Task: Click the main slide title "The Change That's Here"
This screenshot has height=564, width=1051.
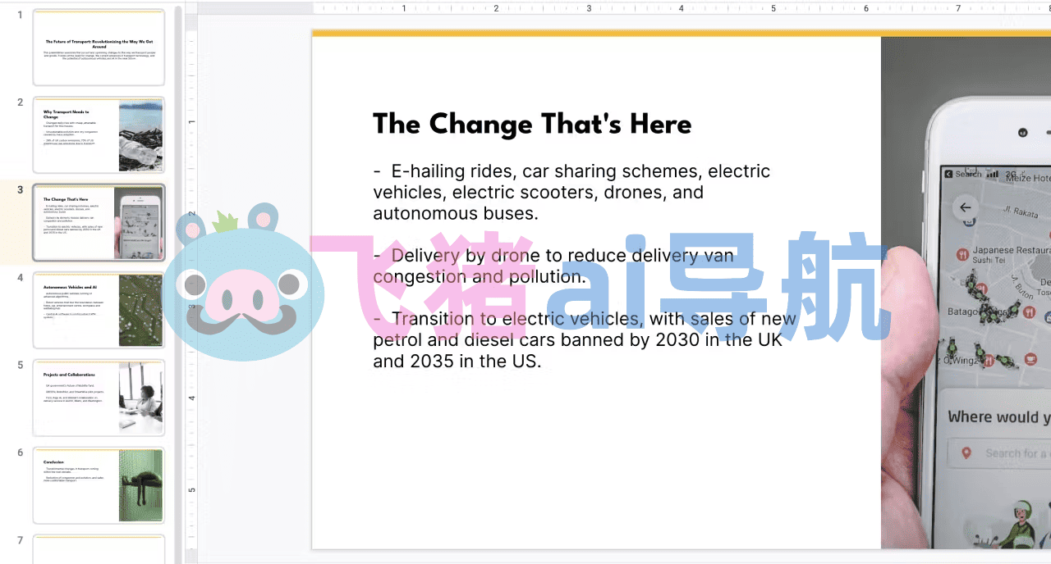Action: (x=532, y=125)
